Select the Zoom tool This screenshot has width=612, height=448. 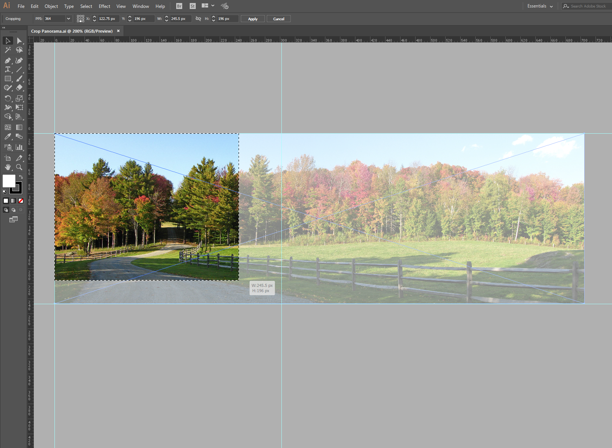20,167
